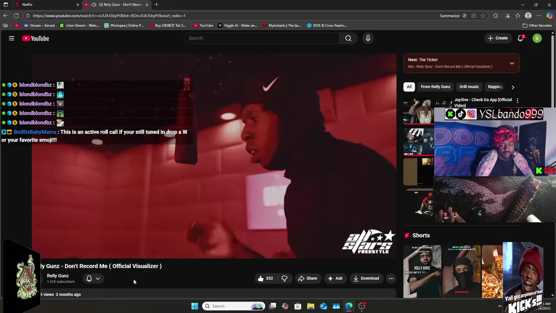Share the video with the Share button
The image size is (556, 313).
point(308,278)
